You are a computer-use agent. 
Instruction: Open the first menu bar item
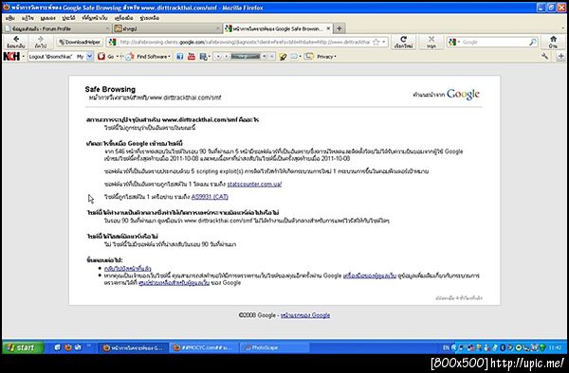pyautogui.click(x=10, y=18)
